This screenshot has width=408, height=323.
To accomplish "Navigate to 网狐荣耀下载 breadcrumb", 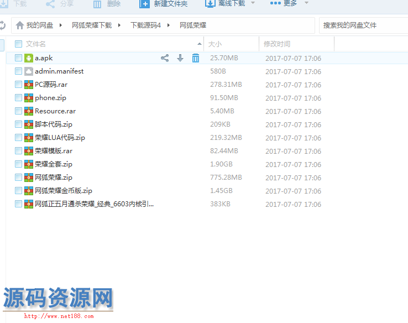I will pos(91,25).
